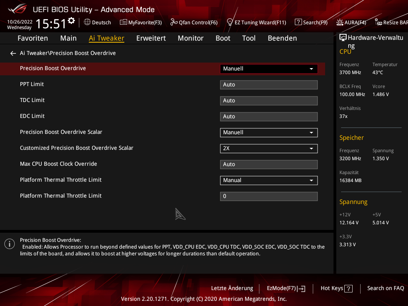This screenshot has width=408, height=306.
Task: Go back using the left arrow icon
Action: (13, 53)
